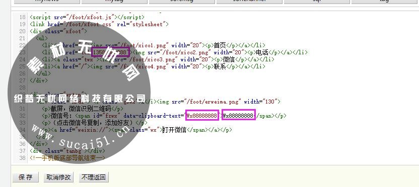Click the div class="xfoot" line
The width and height of the screenshot is (419, 187).
click(x=58, y=31)
